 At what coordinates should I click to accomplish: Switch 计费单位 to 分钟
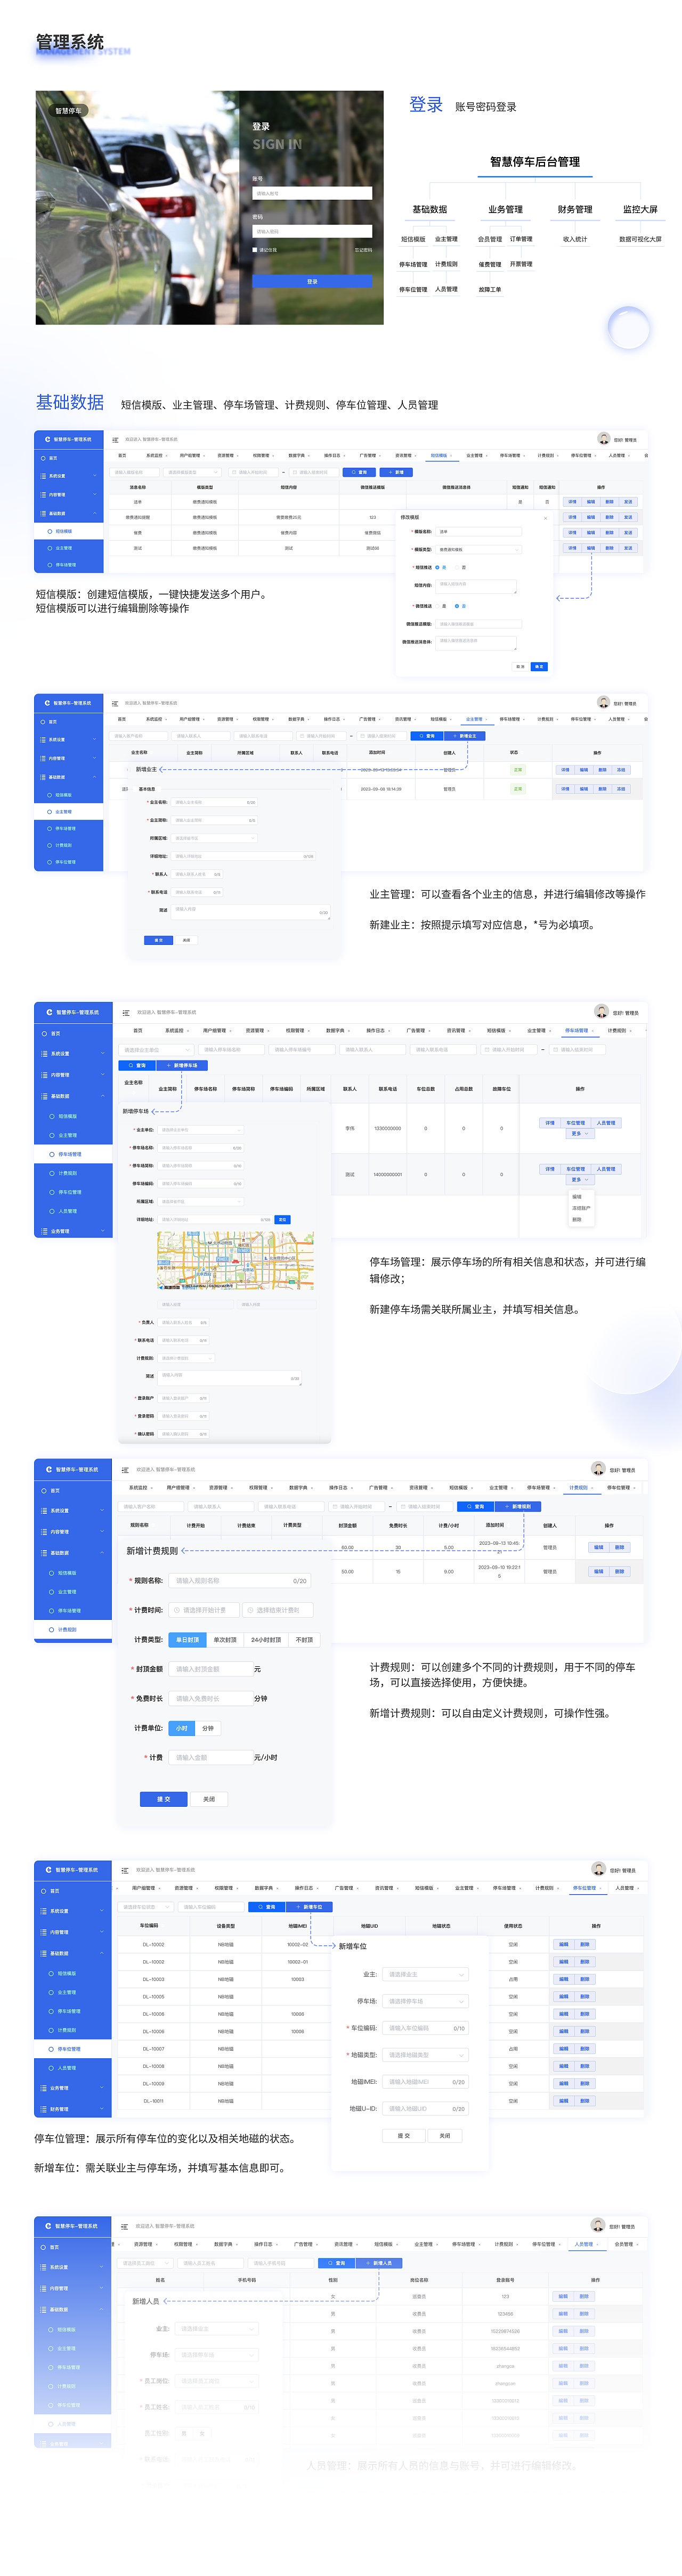pos(208,1728)
